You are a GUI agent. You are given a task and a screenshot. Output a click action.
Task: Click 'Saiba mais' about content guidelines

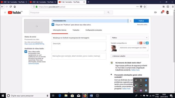(126, 89)
